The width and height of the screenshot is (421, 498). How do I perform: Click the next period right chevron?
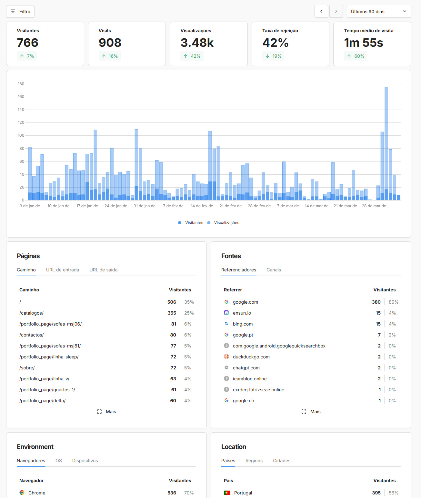[x=336, y=12]
